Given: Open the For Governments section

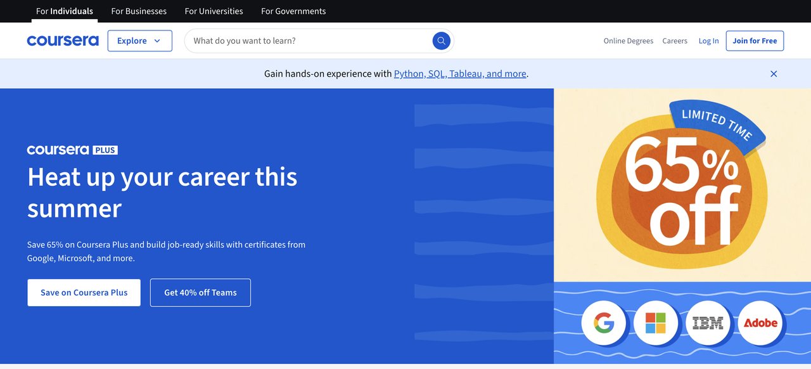Looking at the screenshot, I should [293, 11].
